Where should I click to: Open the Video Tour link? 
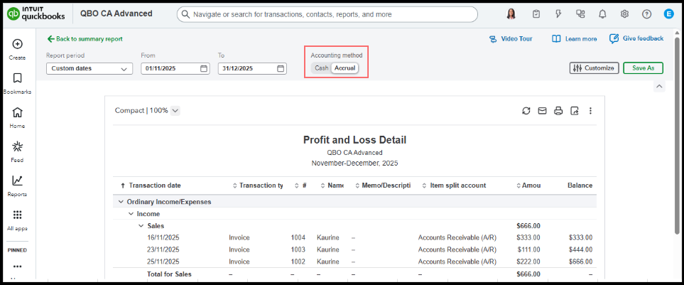pos(511,39)
